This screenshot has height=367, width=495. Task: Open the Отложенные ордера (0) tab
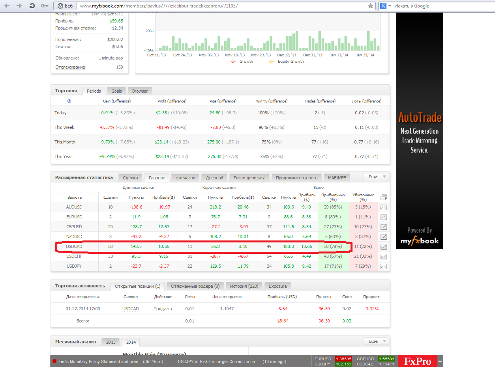point(195,286)
